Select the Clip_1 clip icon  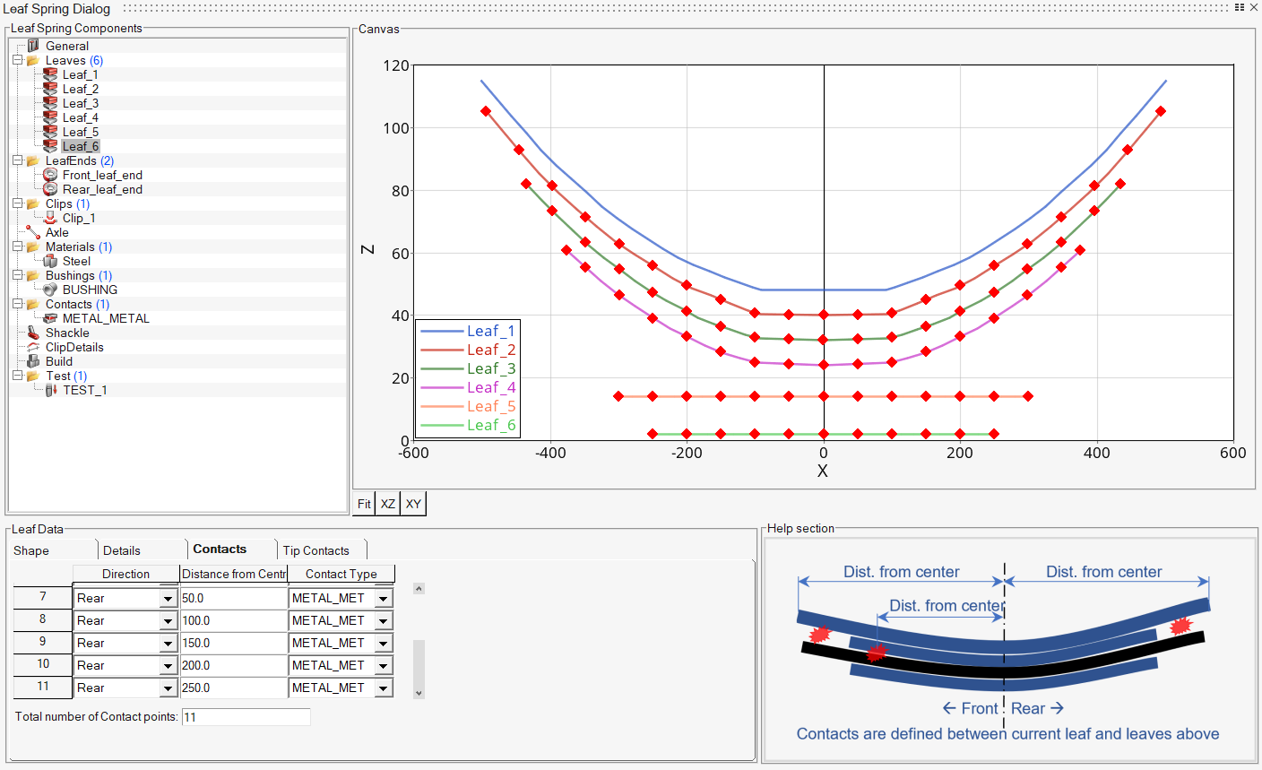click(50, 218)
